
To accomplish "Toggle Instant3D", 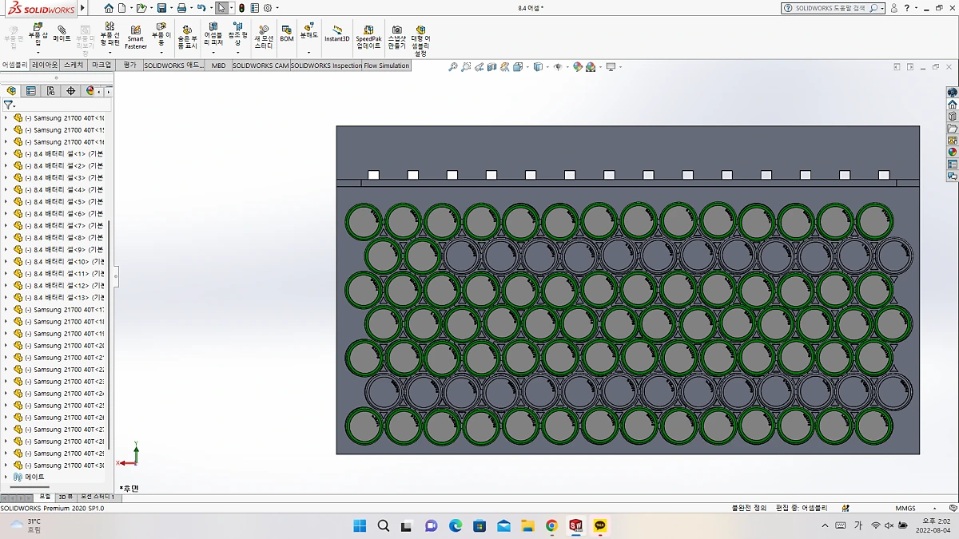I will click(337, 34).
